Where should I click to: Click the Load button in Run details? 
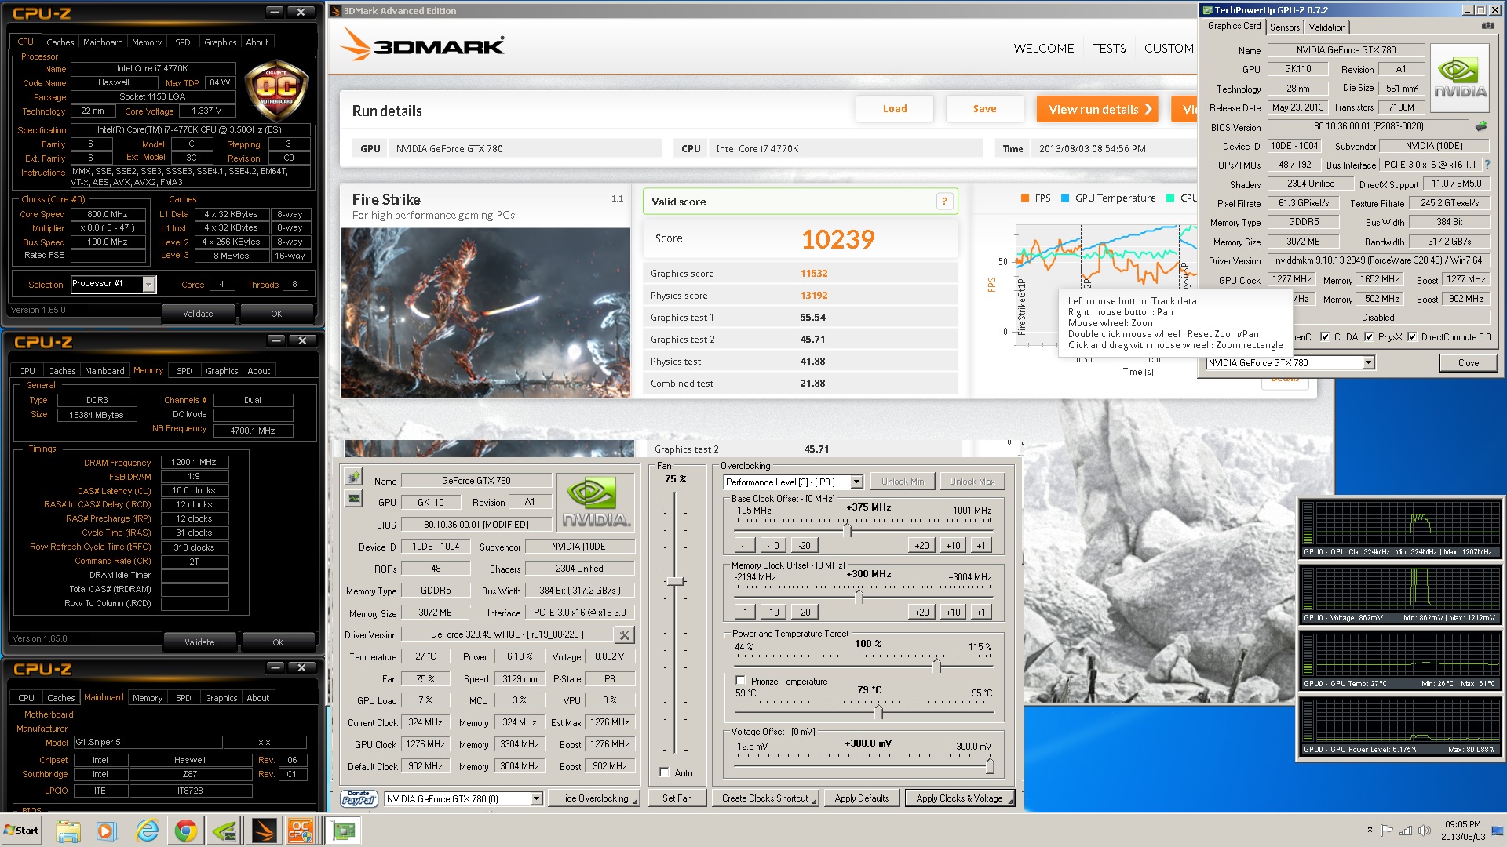[895, 109]
